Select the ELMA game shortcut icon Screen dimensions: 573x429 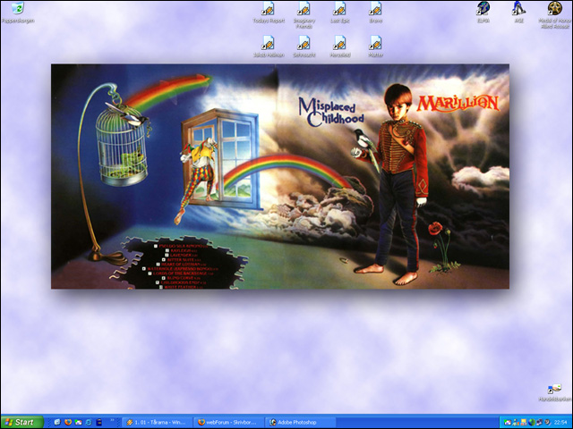(x=483, y=13)
